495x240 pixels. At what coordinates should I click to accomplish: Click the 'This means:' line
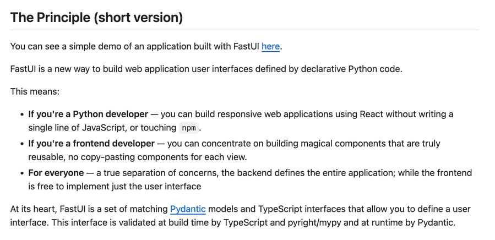[x=35, y=91]
